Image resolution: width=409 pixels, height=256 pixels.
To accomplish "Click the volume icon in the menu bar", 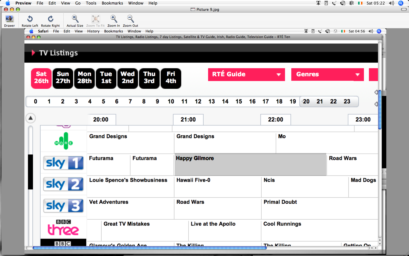I will (x=391, y=3).
